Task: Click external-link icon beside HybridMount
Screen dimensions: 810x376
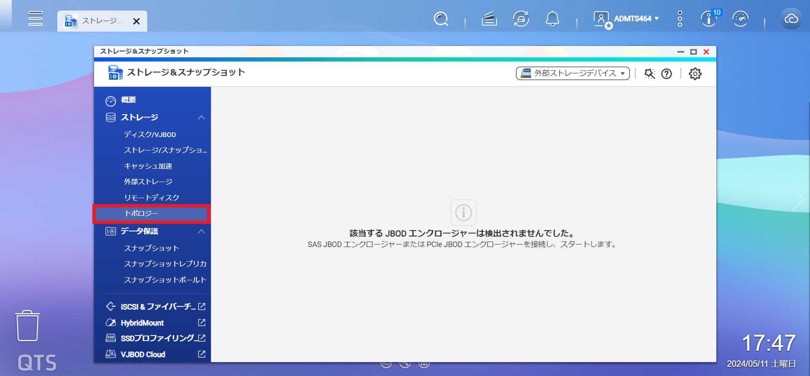Action: coord(202,322)
